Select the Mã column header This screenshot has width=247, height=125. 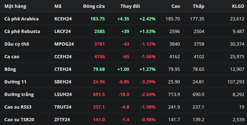[x=58, y=6]
